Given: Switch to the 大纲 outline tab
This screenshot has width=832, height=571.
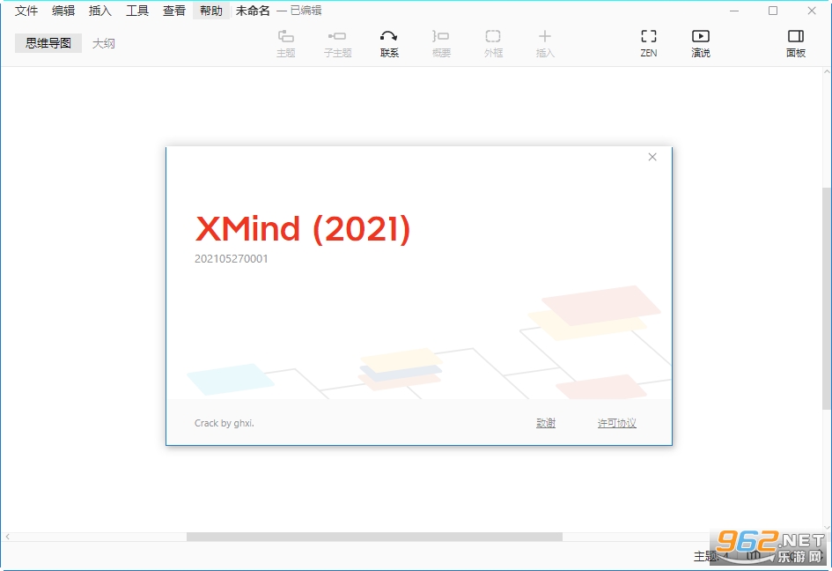Looking at the screenshot, I should pyautogui.click(x=104, y=43).
